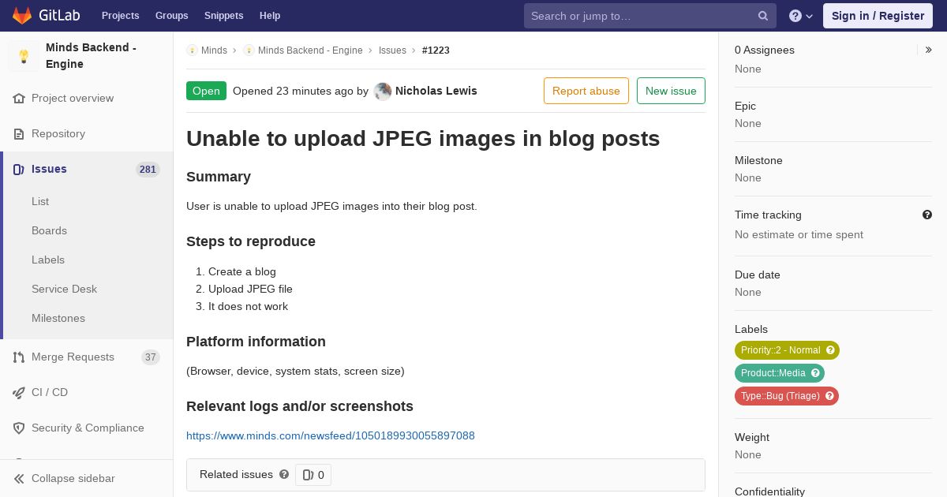Viewport: 947px width, 497px height.
Task: Open the Projects menu
Action: click(x=120, y=16)
